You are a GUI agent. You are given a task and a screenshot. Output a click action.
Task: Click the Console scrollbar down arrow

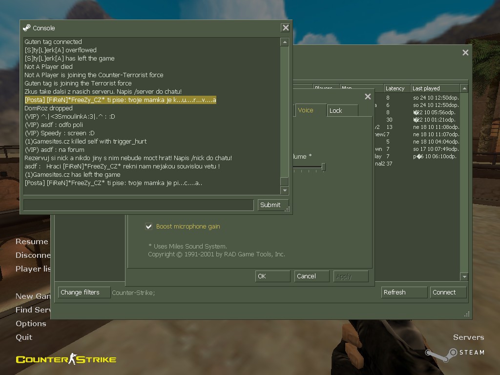tap(285, 190)
